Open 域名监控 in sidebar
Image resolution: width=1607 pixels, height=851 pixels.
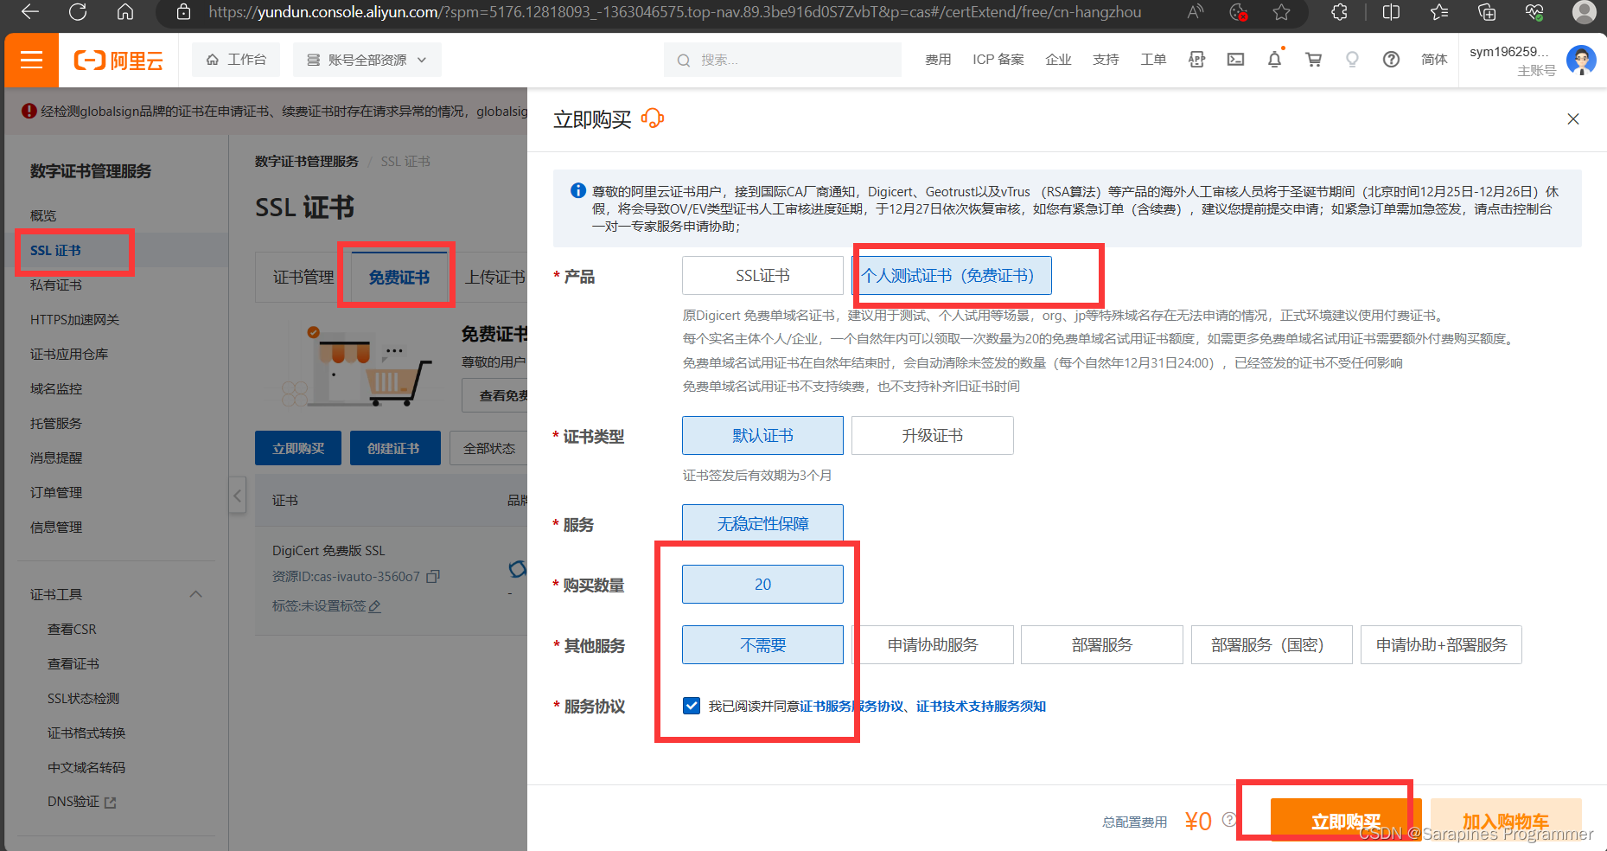pyautogui.click(x=56, y=388)
